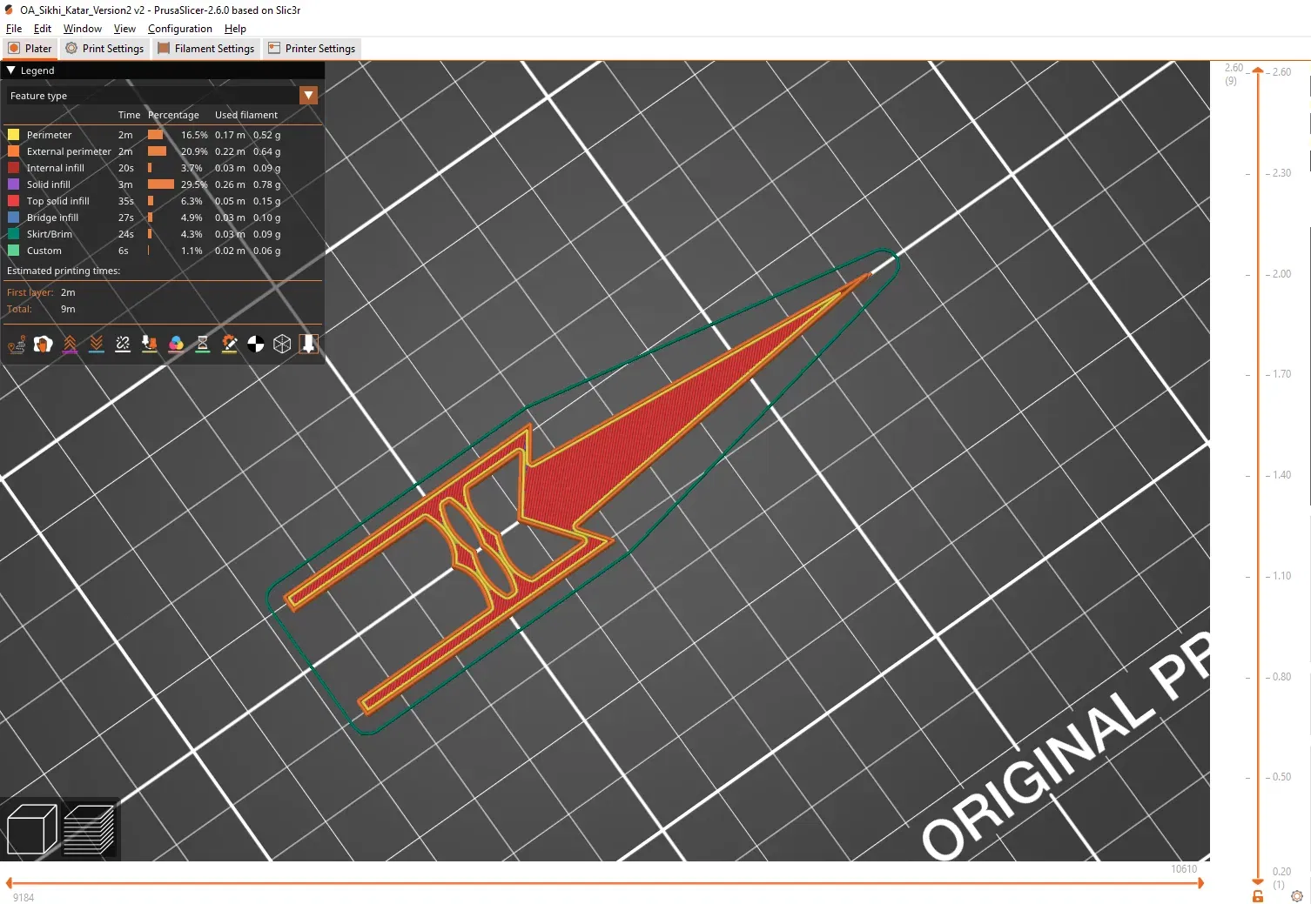Click the lock icon below vertical slider
The width and height of the screenshot is (1311, 904).
1258,896
